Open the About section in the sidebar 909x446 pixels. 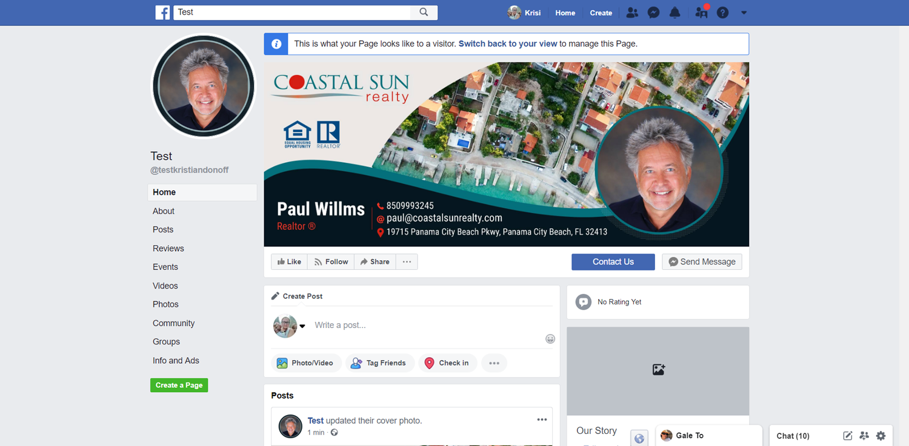163,211
